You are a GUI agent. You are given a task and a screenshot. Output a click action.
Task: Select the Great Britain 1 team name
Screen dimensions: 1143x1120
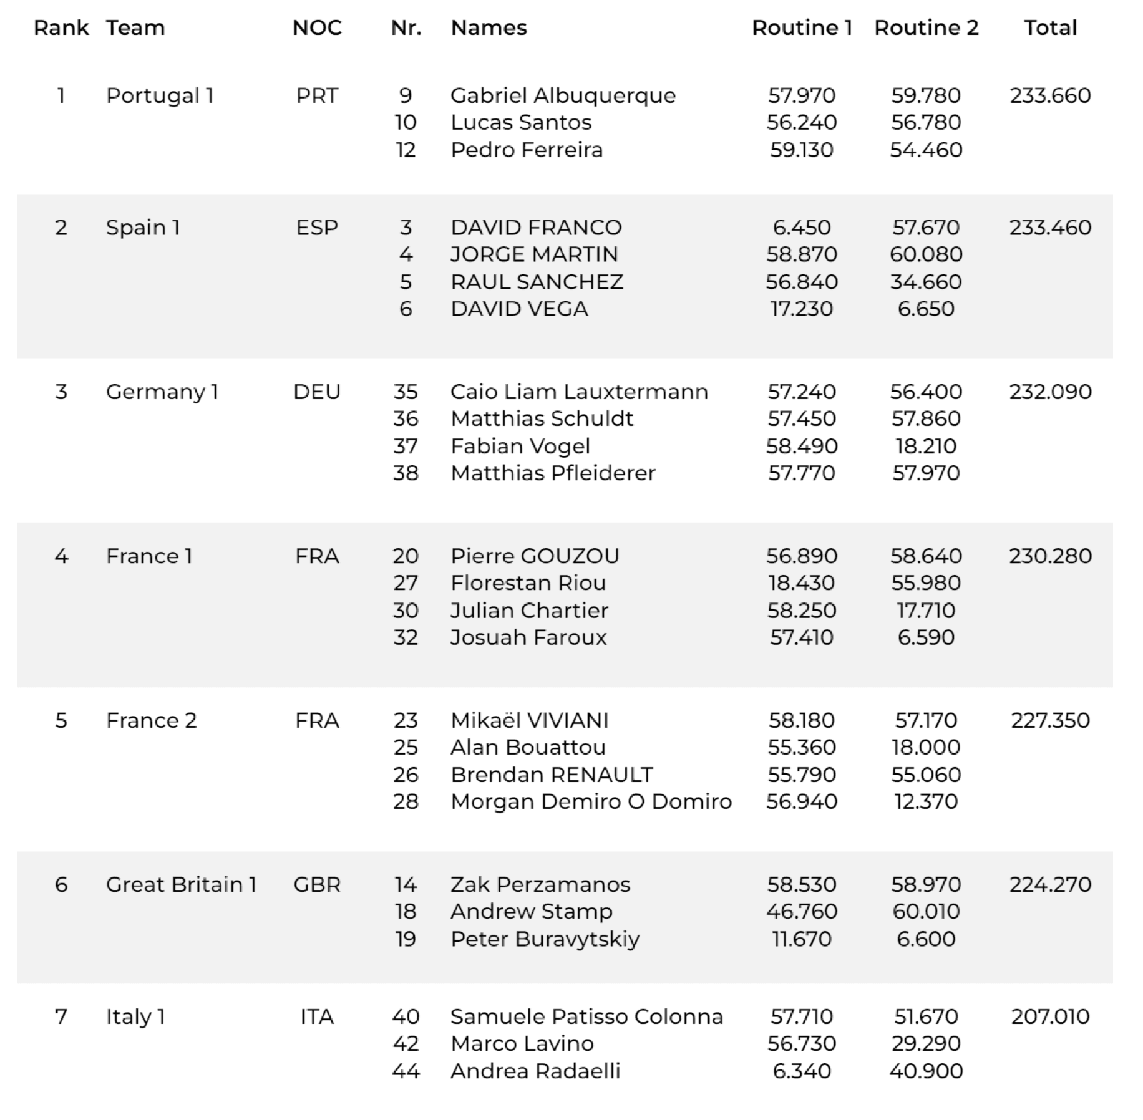(181, 884)
